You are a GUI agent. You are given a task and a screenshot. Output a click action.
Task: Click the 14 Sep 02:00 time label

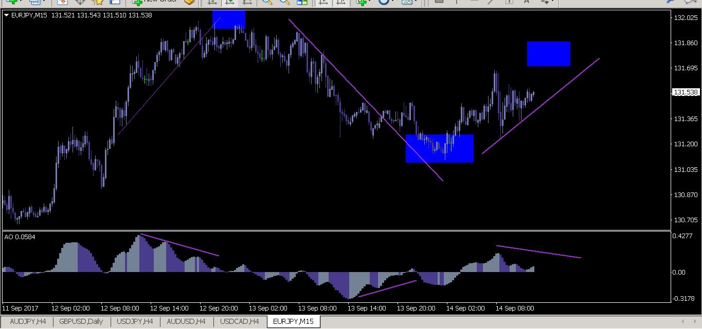pyautogui.click(x=465, y=308)
